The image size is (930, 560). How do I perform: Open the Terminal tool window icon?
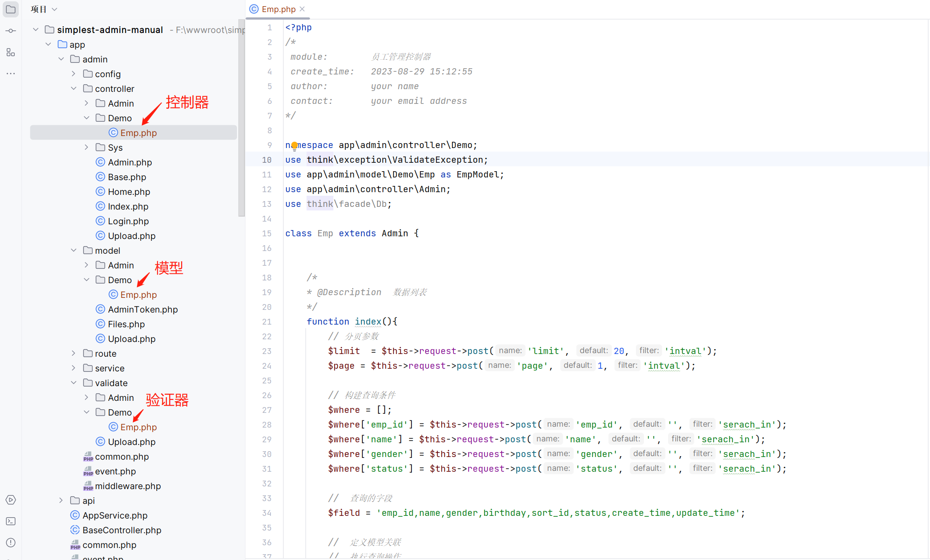pos(11,521)
